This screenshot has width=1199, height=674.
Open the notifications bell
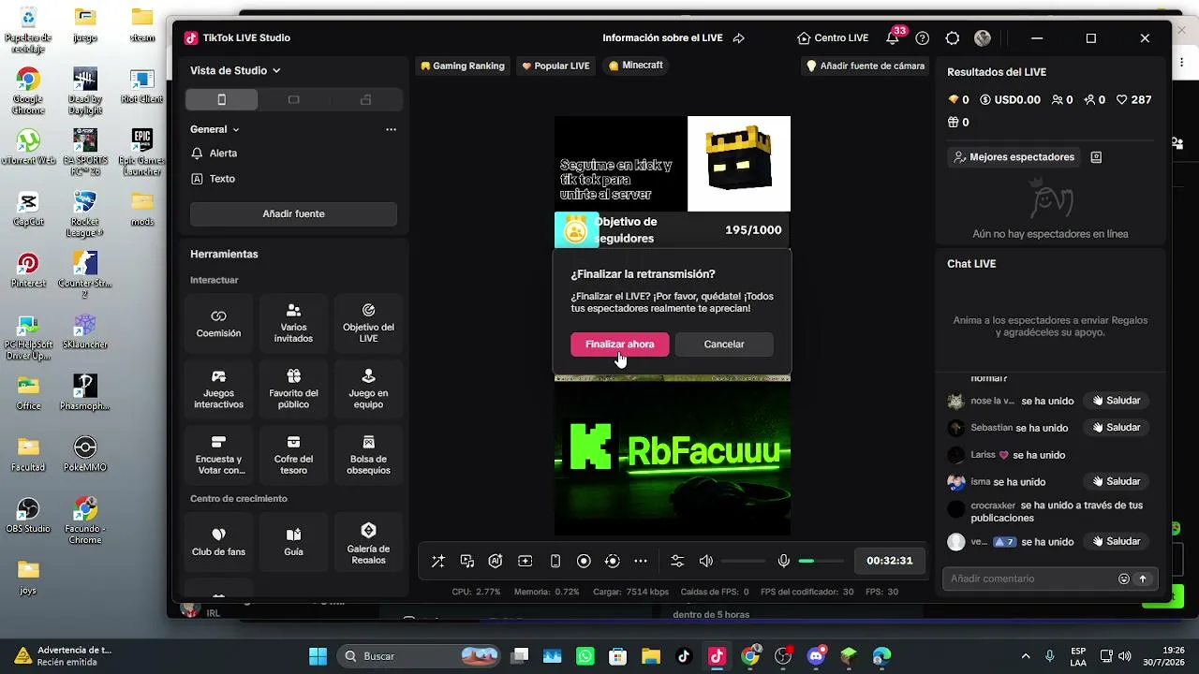(x=893, y=38)
